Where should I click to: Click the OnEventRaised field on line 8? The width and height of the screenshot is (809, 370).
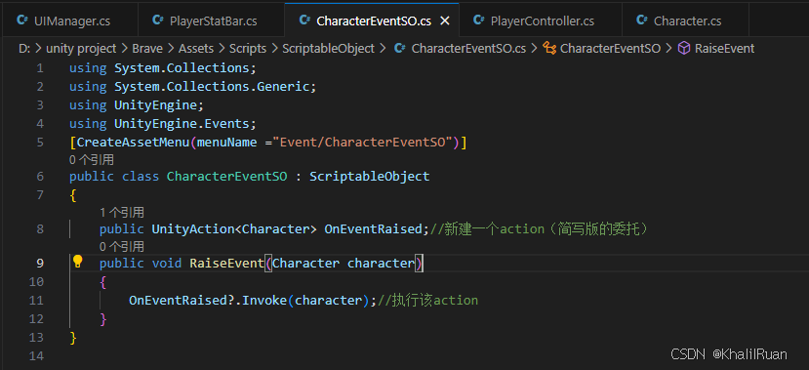[374, 229]
